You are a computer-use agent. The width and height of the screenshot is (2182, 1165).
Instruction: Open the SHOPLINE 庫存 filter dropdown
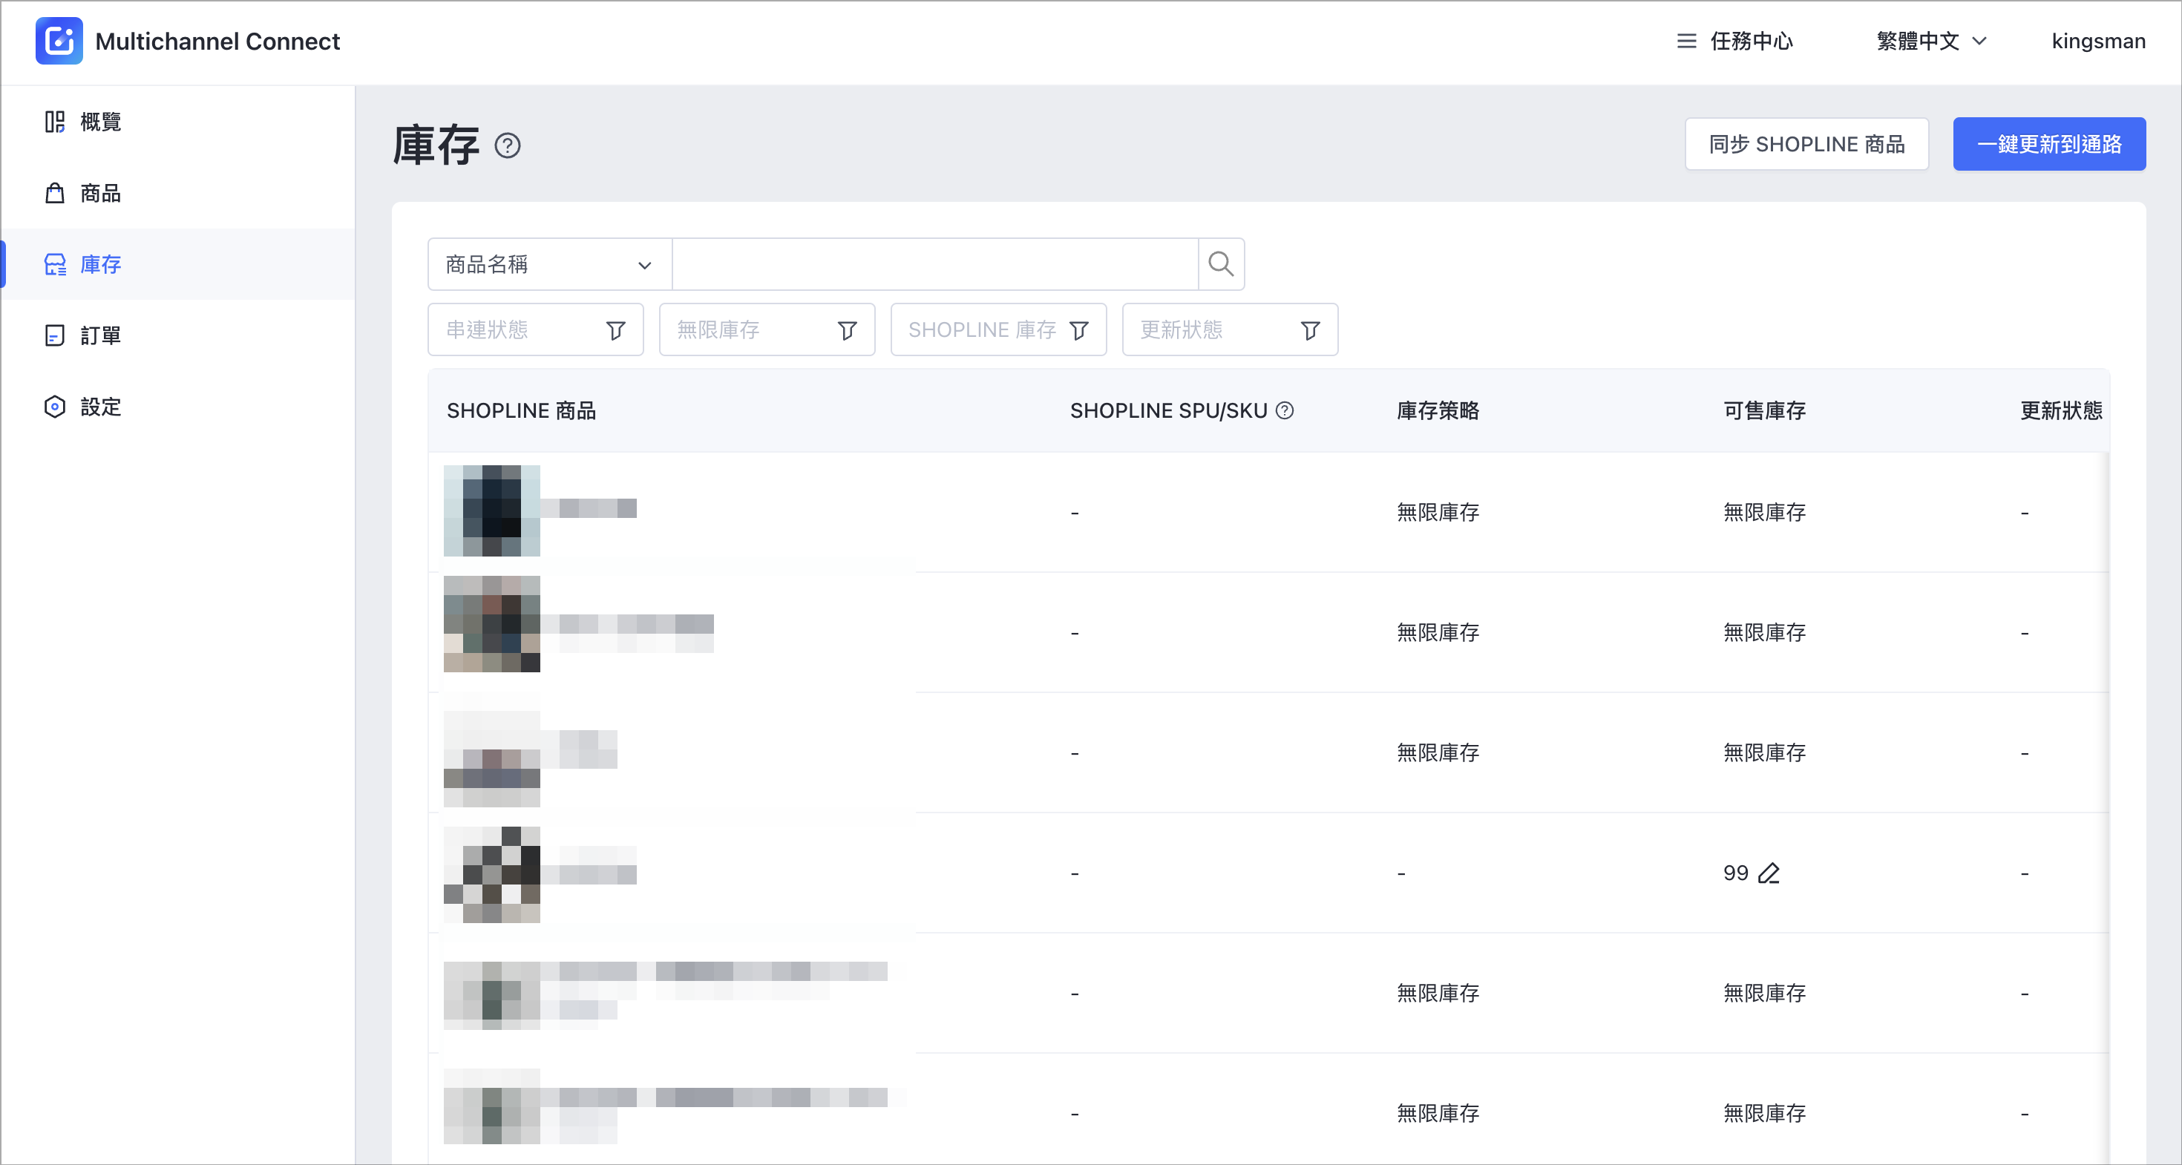999,329
